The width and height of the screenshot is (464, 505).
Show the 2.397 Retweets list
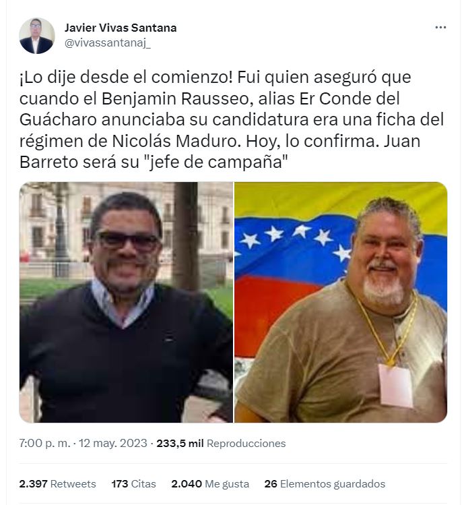tap(58, 483)
